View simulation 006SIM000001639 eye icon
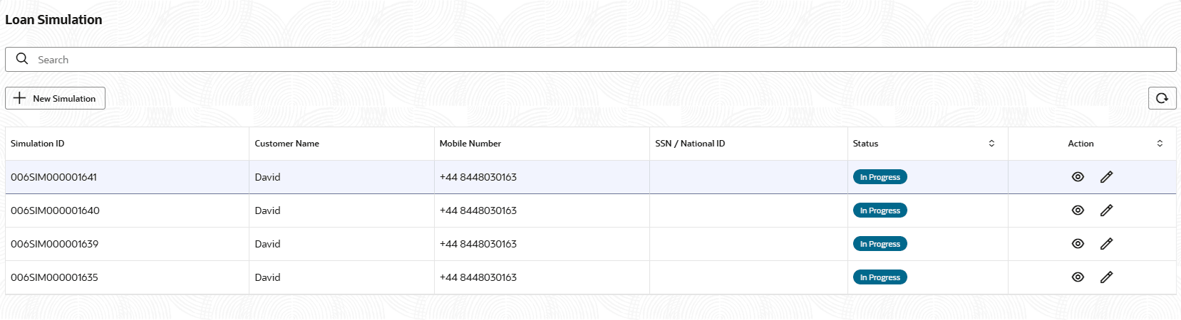1181x320 pixels. point(1078,244)
